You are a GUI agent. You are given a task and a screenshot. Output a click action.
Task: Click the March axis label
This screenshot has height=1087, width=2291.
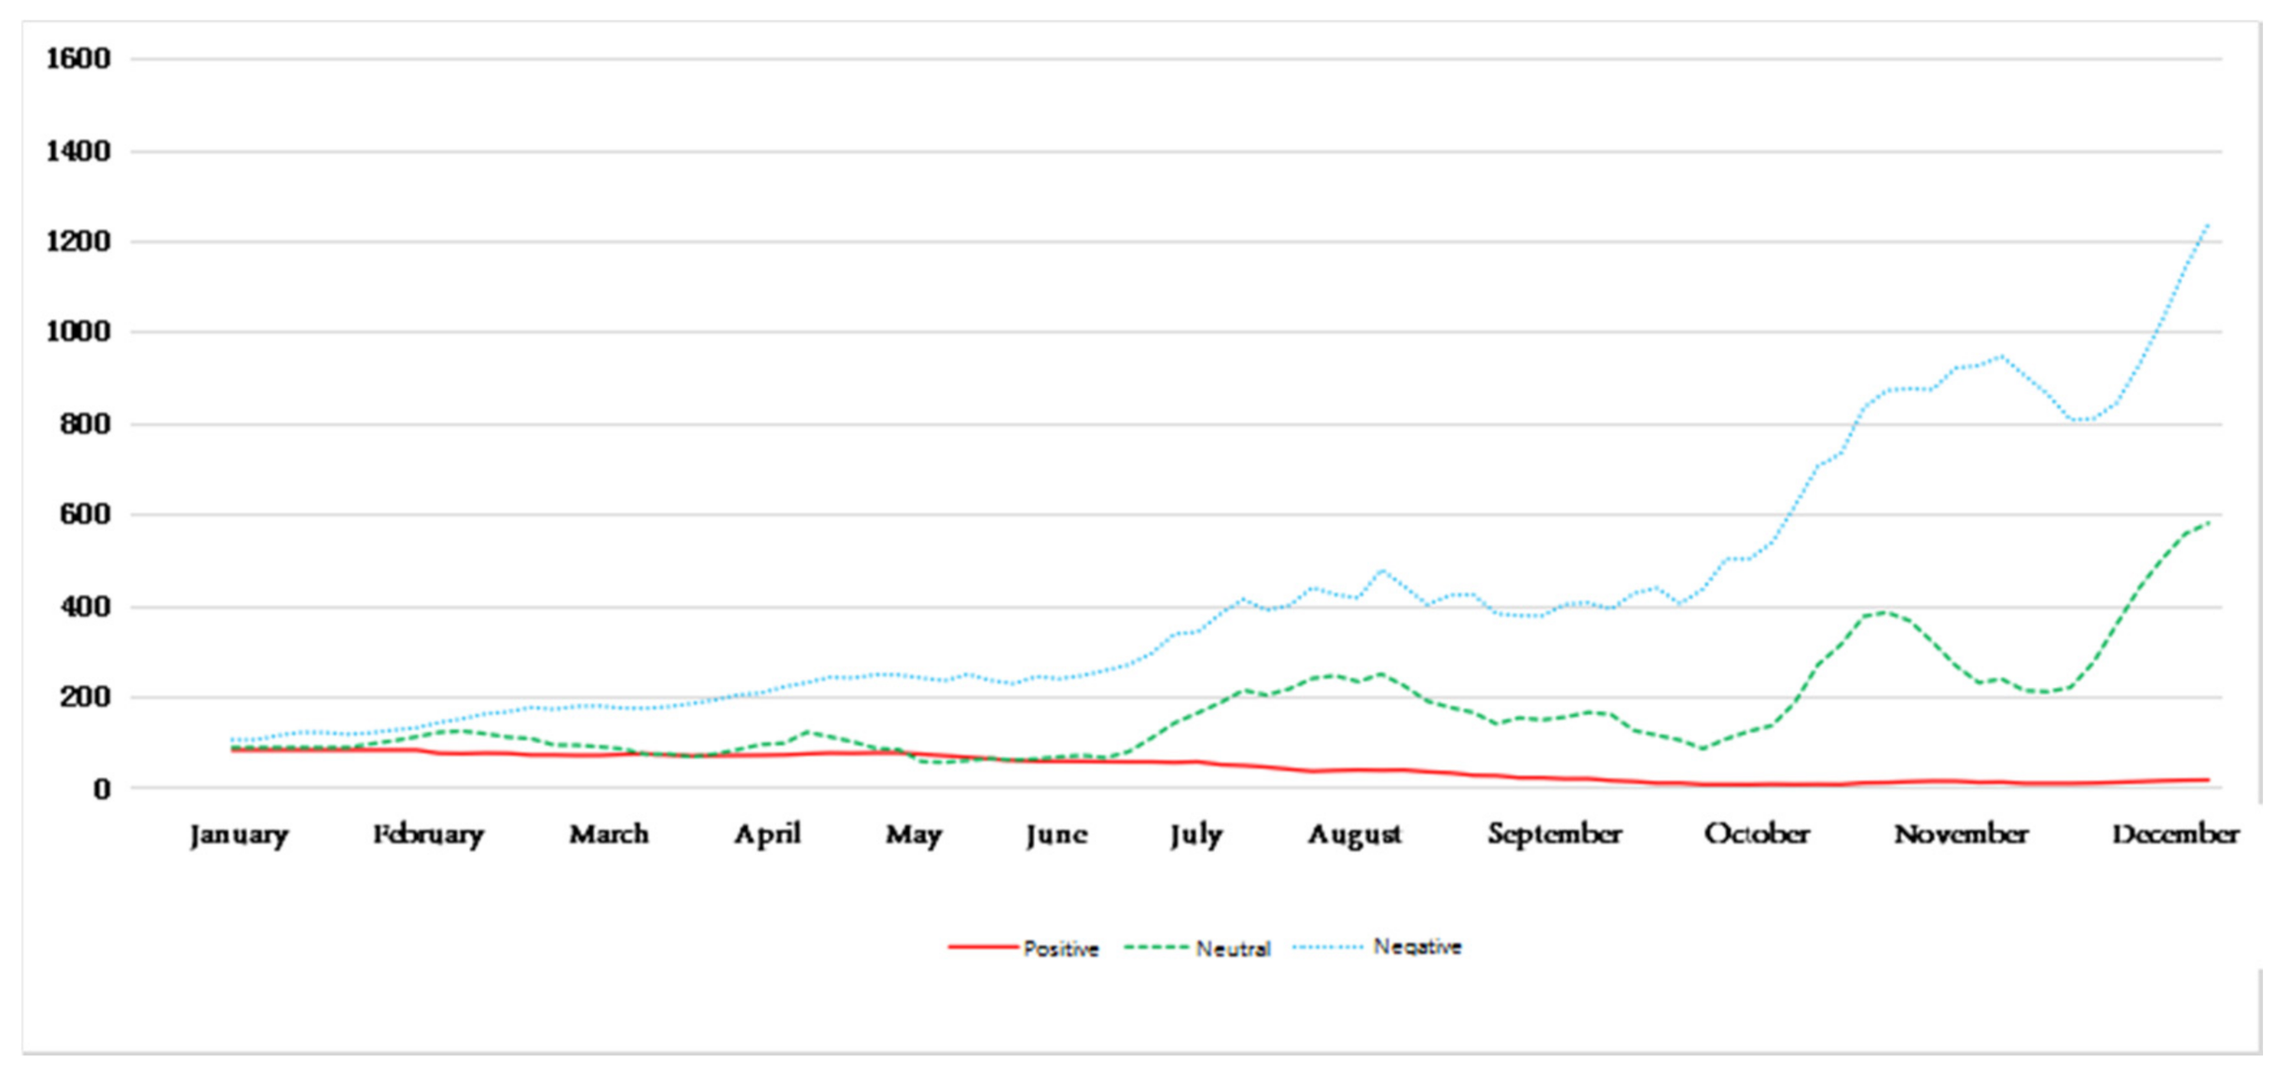click(609, 834)
